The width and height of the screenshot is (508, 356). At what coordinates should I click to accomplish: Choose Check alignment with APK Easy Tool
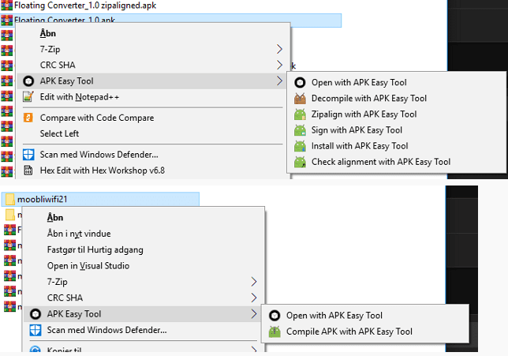click(397, 162)
